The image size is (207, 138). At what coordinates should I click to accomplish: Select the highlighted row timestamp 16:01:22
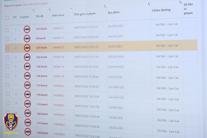86,47
